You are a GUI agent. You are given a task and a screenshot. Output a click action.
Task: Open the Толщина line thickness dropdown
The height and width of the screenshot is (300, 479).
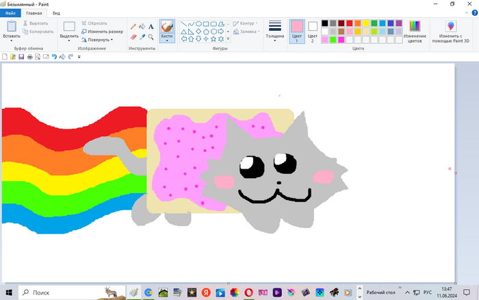click(x=275, y=31)
